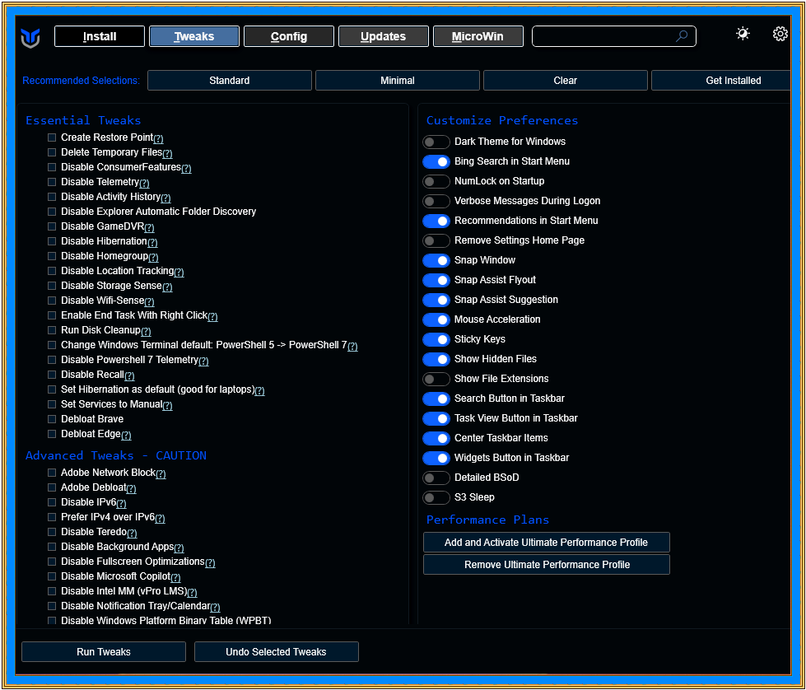The image size is (806, 690).
Task: Open help (?) for Set Services to Manual
Action: click(168, 406)
